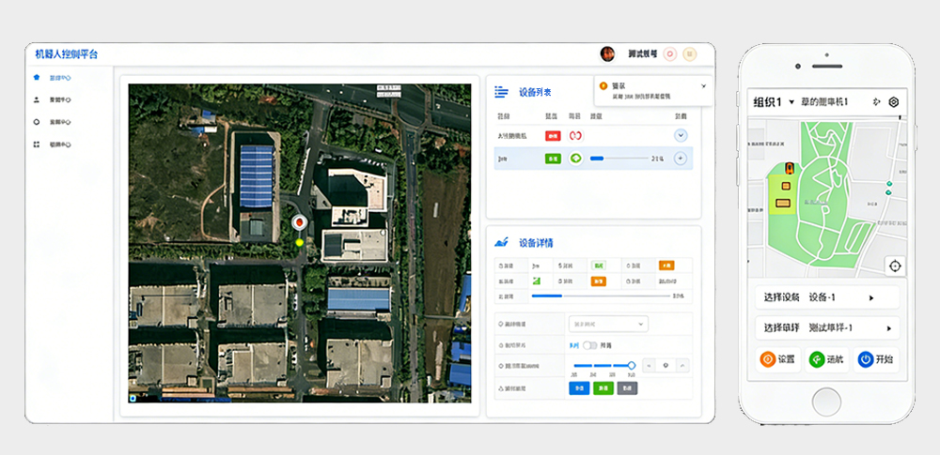Click the 设备详情 header icon
The height and width of the screenshot is (455, 940).
501,242
